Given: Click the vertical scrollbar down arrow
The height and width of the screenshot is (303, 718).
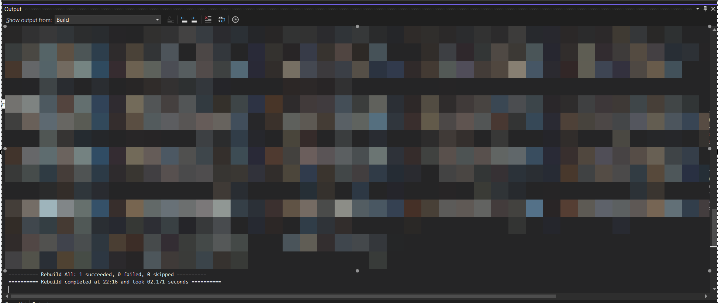Looking at the screenshot, I should [714, 289].
